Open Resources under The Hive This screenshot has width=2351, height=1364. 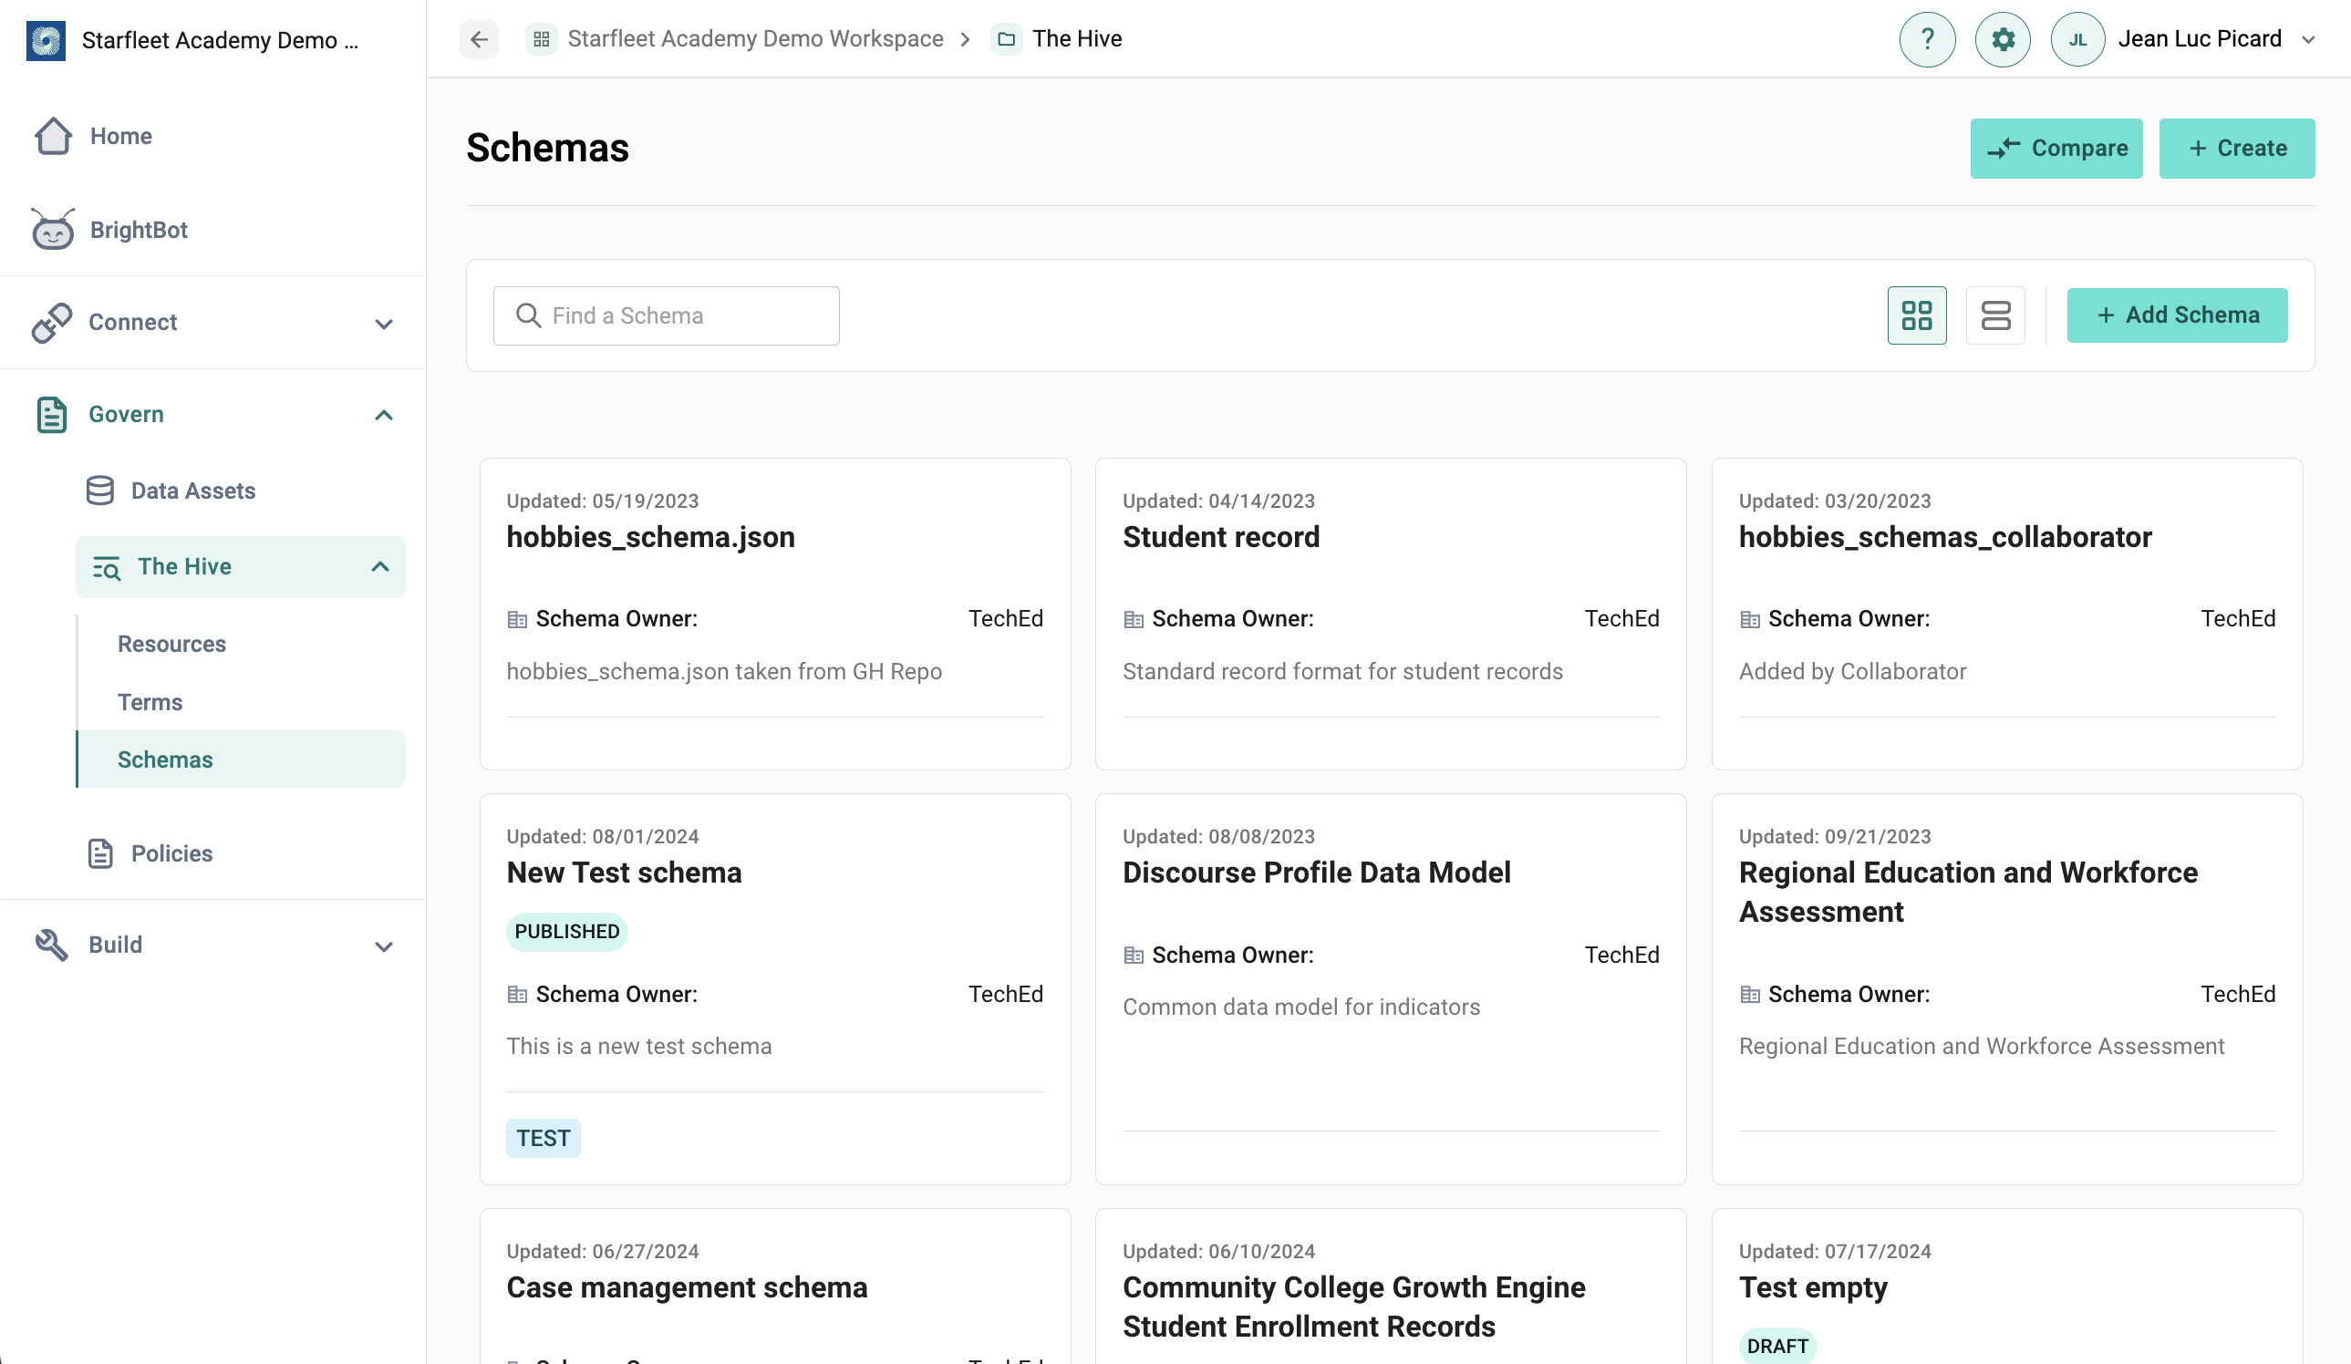point(171,644)
